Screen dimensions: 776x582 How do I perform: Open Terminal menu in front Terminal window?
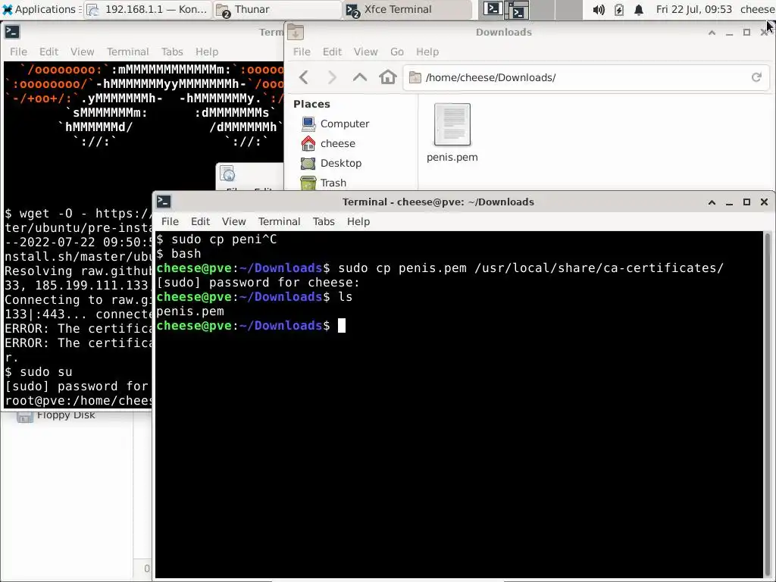(x=279, y=221)
